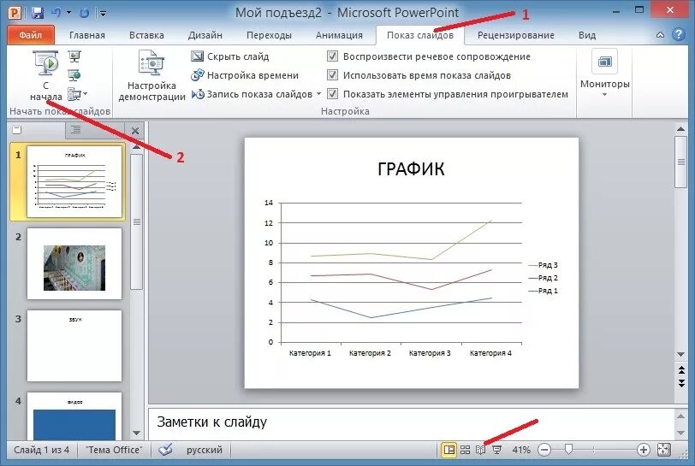Toggle Воспроизвести речевое сопровождение checkbox
Screen dimensions: 695x466
pyautogui.click(x=332, y=56)
